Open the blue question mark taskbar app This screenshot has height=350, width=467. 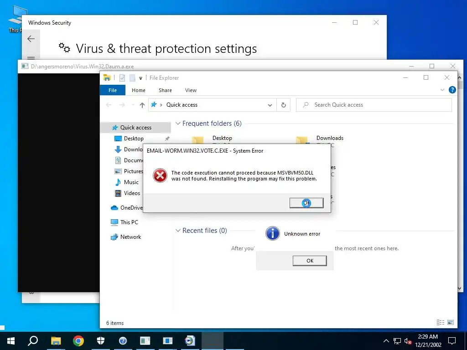point(123,341)
